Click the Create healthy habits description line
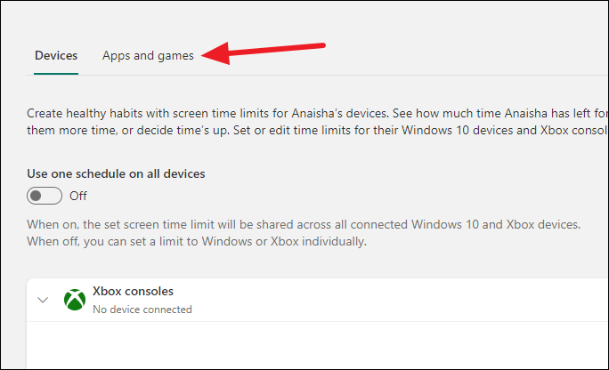 [317, 113]
